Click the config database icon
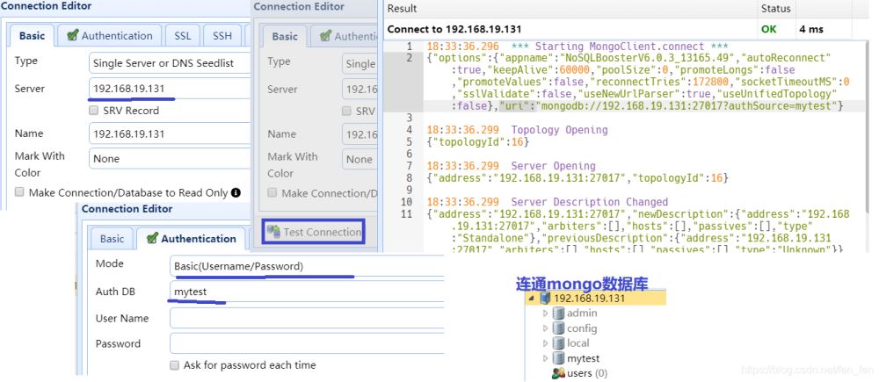Image resolution: width=879 pixels, height=382 pixels. tap(558, 328)
